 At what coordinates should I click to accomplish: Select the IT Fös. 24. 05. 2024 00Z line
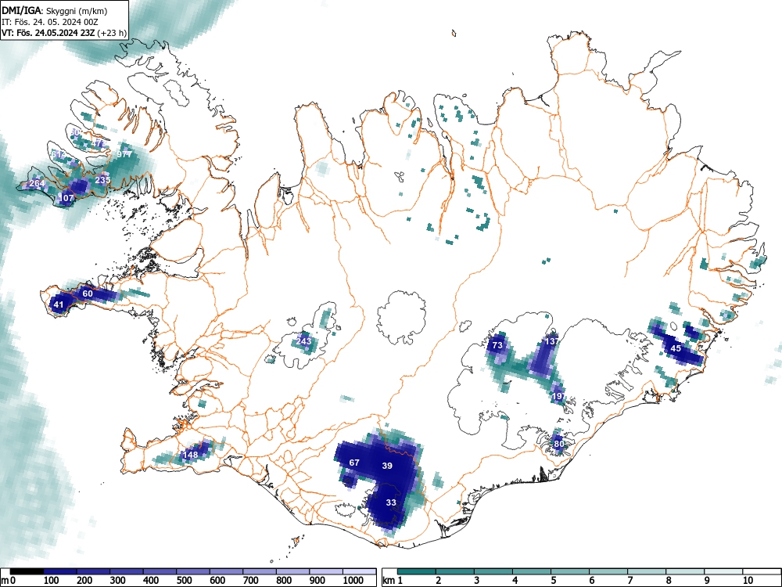[x=50, y=22]
